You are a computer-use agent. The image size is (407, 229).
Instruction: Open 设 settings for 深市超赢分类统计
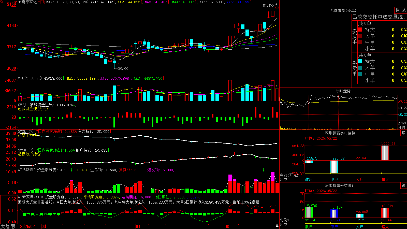point(404,185)
